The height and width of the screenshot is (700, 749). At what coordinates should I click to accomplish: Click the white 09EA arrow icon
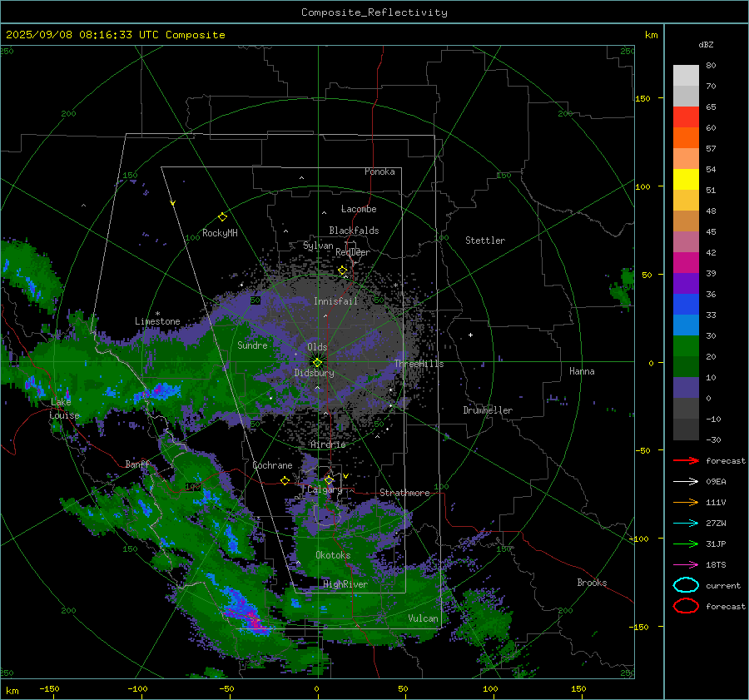tap(686, 482)
